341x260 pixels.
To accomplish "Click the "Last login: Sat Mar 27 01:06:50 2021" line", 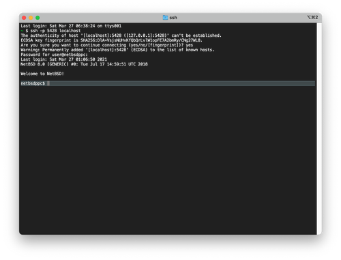I will pyautogui.click(x=63, y=59).
